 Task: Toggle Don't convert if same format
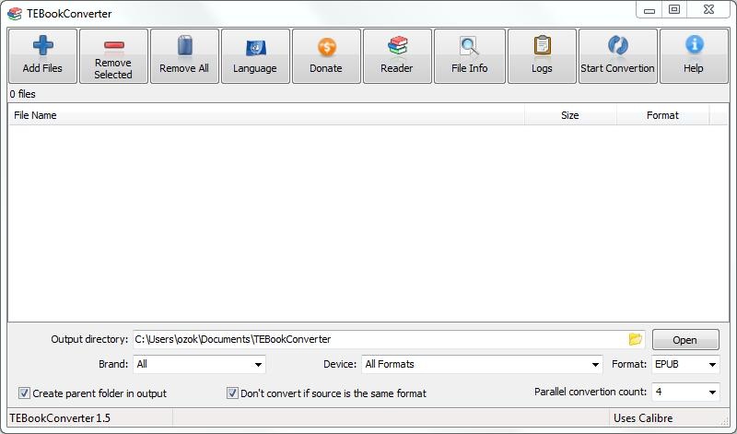click(x=232, y=393)
